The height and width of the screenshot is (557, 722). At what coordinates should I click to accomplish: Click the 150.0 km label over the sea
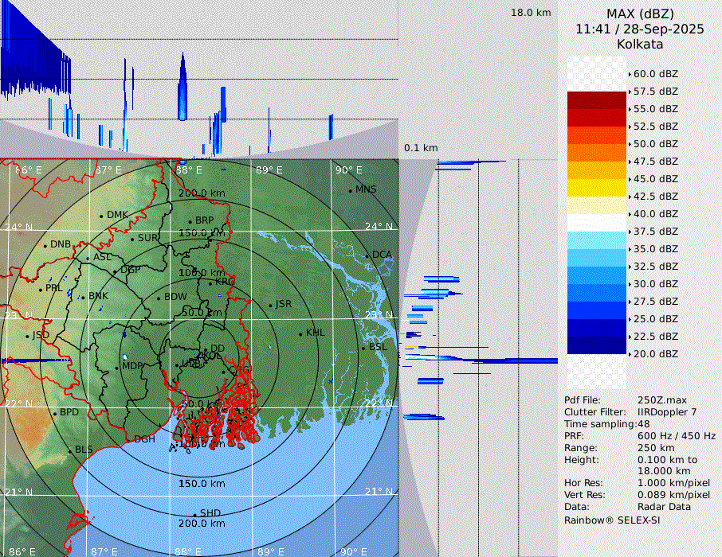point(202,484)
